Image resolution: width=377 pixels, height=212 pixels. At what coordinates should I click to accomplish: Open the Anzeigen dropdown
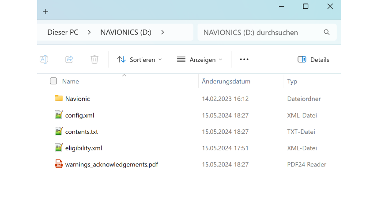[x=200, y=60]
